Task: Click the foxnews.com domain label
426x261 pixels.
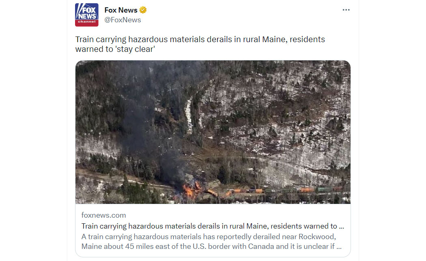Action: pyautogui.click(x=103, y=215)
